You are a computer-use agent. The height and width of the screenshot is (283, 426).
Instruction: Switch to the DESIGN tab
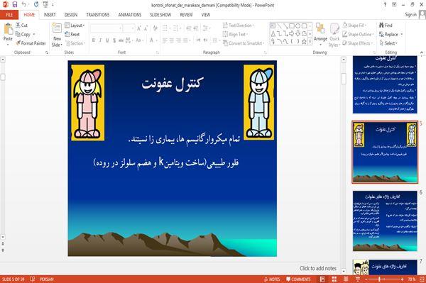click(x=71, y=15)
